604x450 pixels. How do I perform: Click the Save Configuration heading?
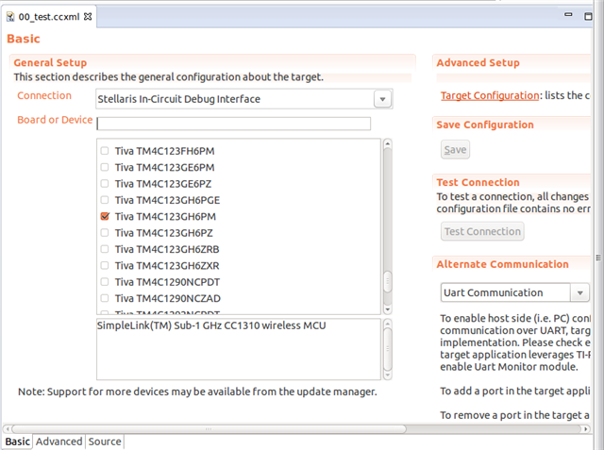pyautogui.click(x=485, y=125)
